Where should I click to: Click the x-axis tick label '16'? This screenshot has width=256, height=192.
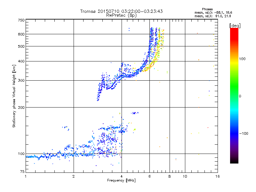(218, 176)
